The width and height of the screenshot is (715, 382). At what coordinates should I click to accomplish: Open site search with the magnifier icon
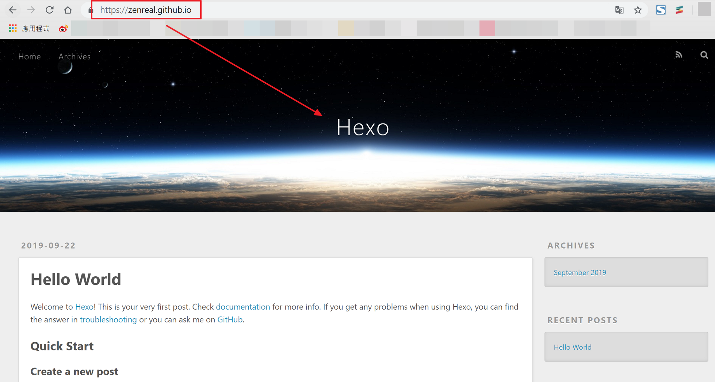point(704,55)
